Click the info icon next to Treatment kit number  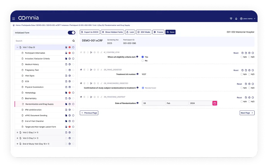pyautogui.click(x=137, y=74)
